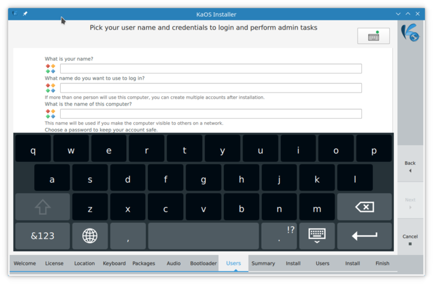Viewport: 433px width, 284px height.
Task: Tap the globe language key
Action: click(90, 236)
